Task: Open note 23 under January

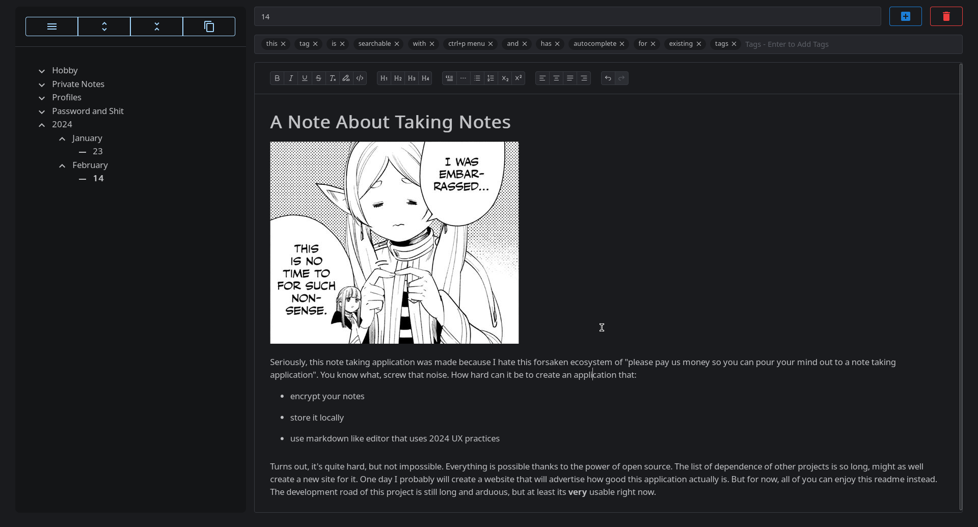Action: tap(98, 152)
